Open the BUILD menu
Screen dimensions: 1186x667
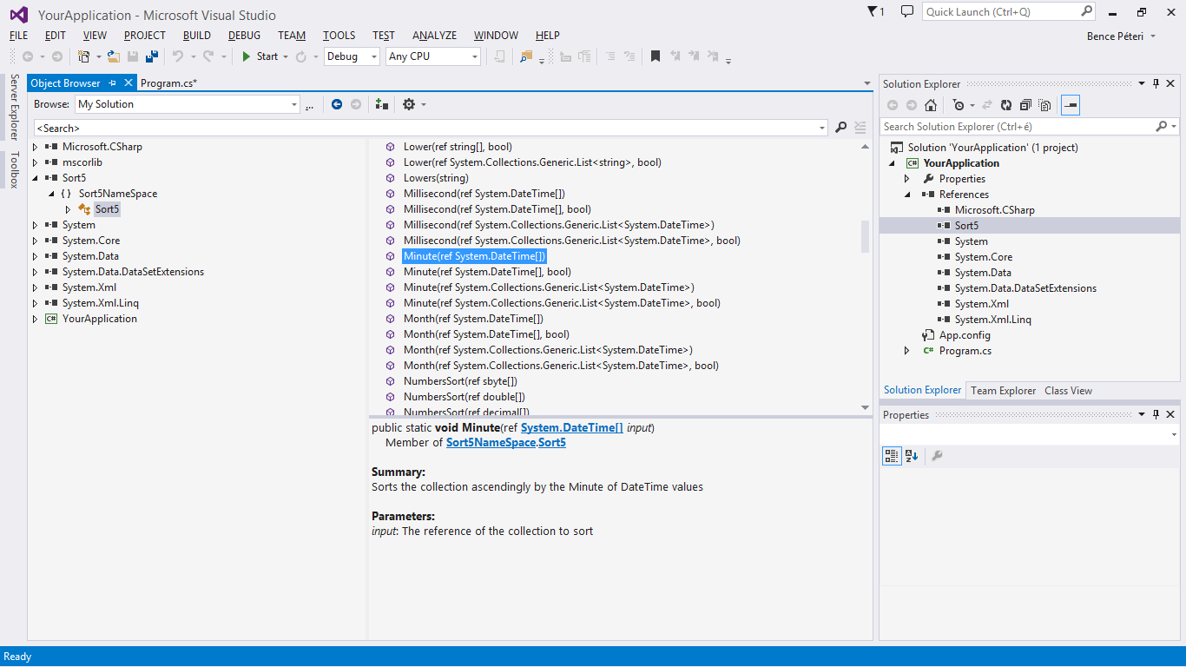196,36
